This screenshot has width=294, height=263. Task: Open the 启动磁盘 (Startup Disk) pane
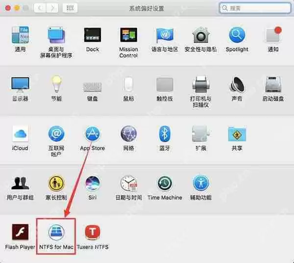(273, 84)
